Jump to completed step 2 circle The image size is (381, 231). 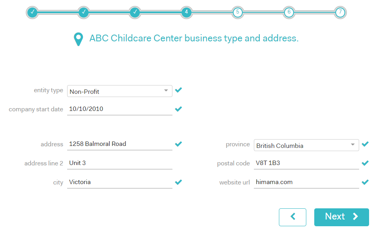click(x=84, y=12)
